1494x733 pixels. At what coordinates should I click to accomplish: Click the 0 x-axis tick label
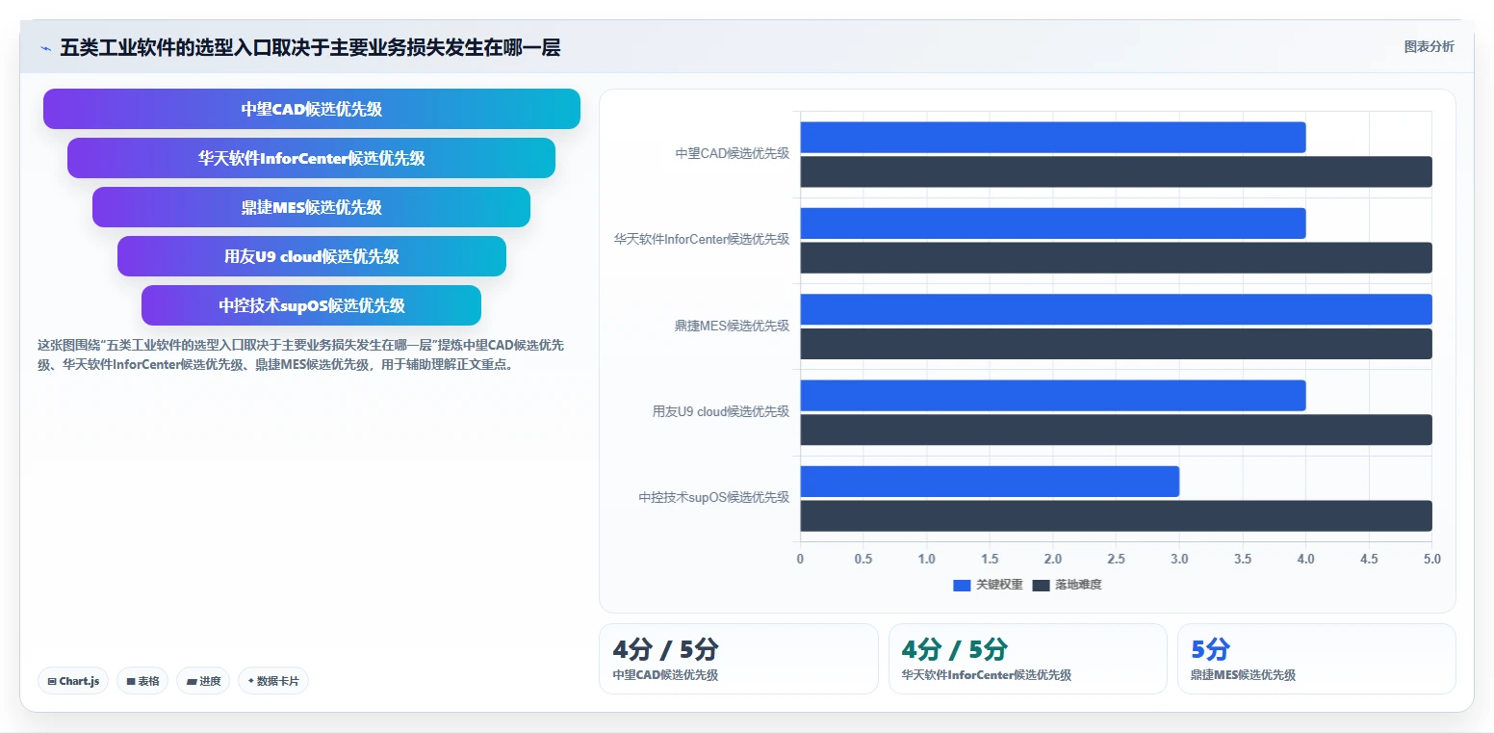(x=800, y=559)
